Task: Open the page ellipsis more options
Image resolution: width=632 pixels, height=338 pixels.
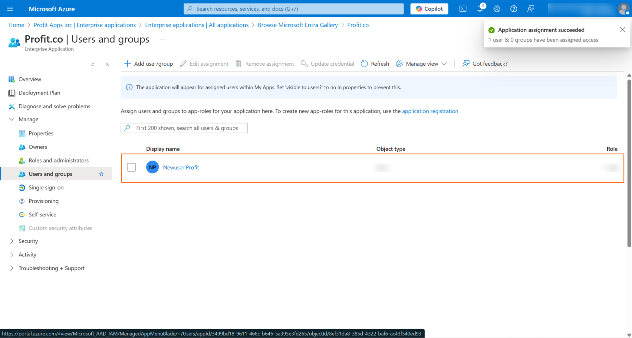Action: click(163, 39)
